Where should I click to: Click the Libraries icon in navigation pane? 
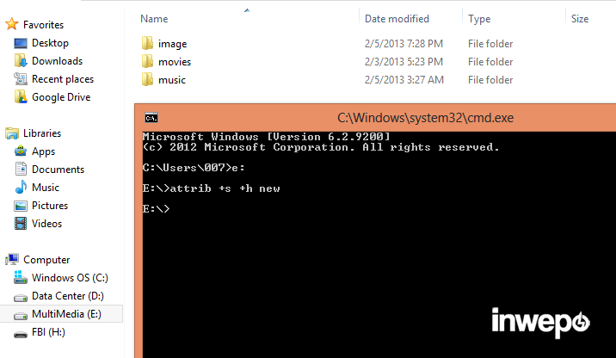coord(12,133)
